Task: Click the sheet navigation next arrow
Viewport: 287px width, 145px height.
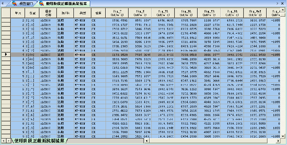Action: pyautogui.click(x=8, y=141)
